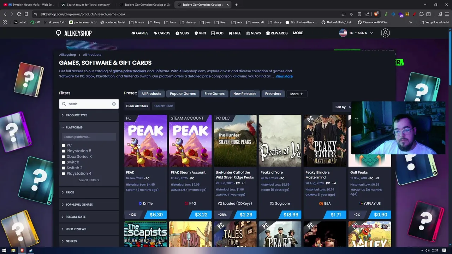452x254 pixels.
Task: Click the Allkeyshop logo
Action: [x=74, y=33]
